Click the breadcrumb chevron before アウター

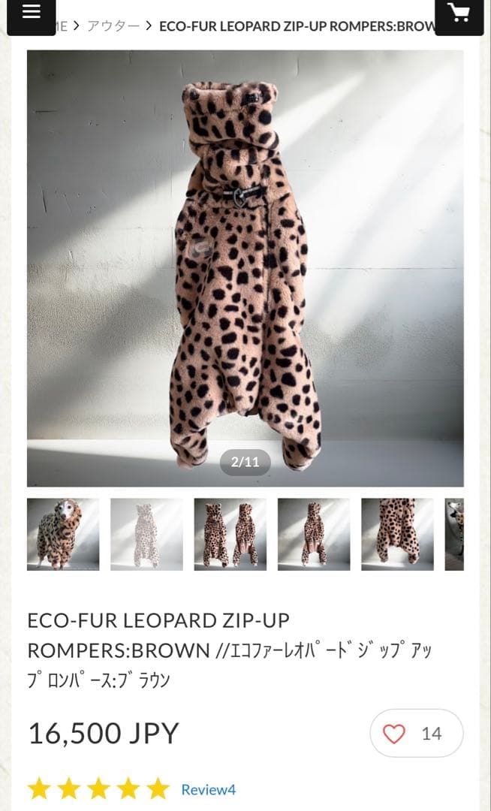coord(77,26)
